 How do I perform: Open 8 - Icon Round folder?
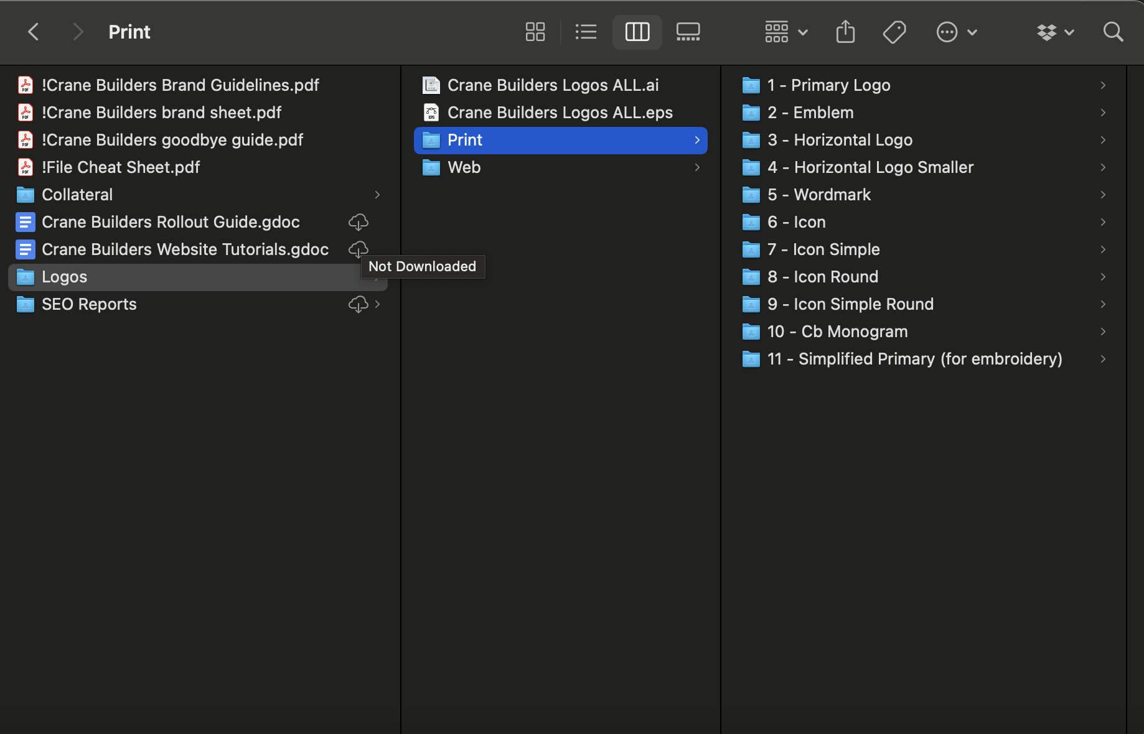tap(924, 277)
